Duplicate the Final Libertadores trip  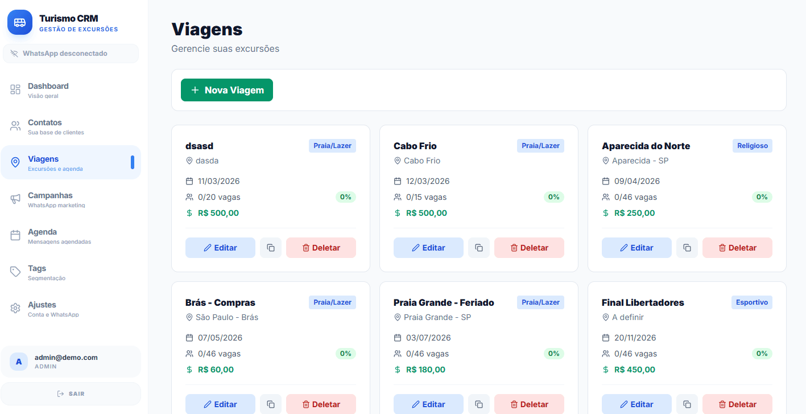[687, 404]
